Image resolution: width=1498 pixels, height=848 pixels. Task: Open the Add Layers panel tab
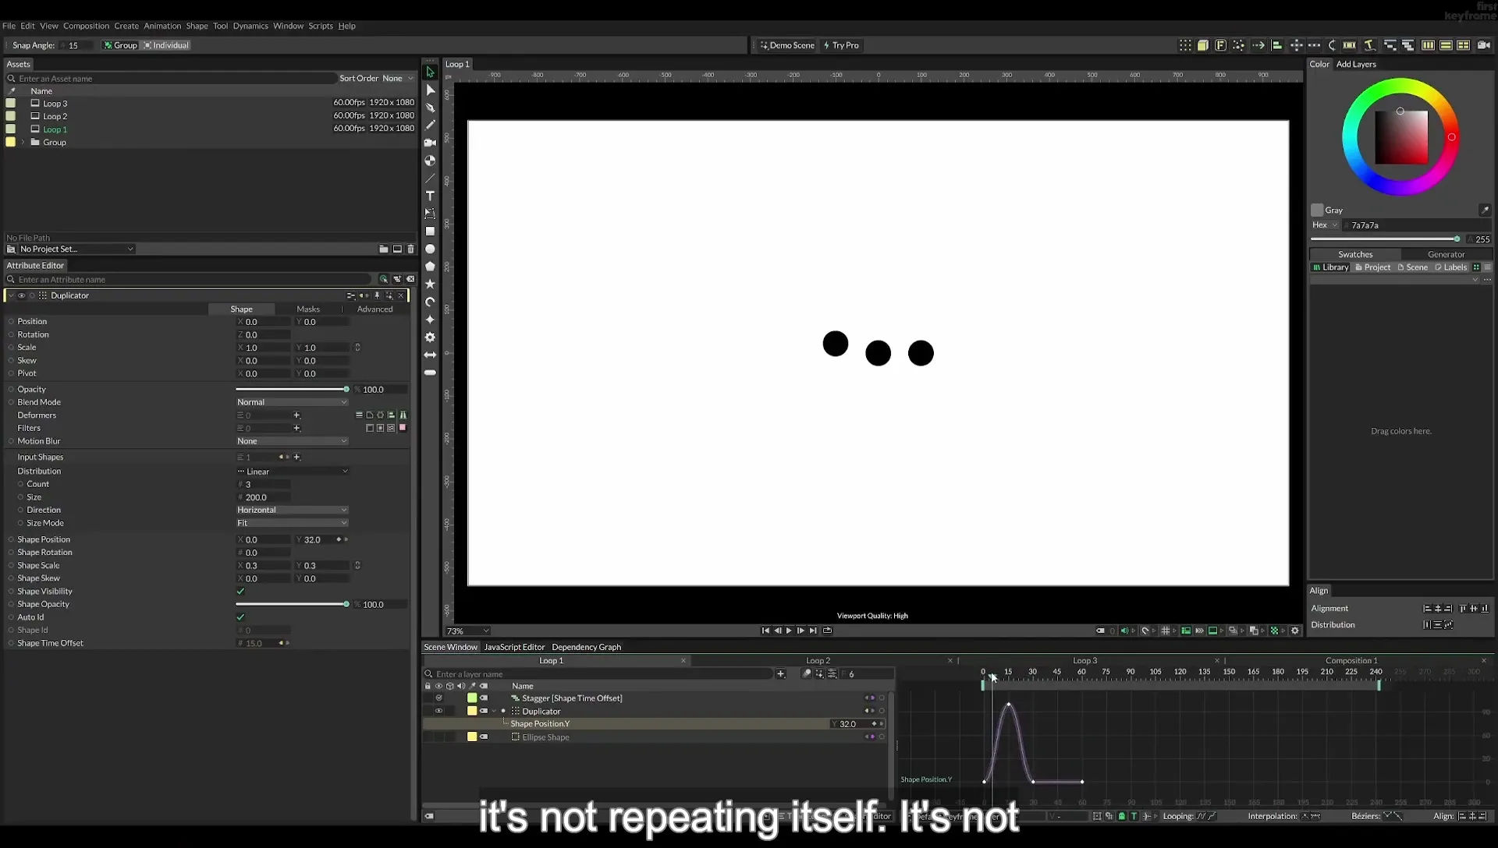[1356, 65]
